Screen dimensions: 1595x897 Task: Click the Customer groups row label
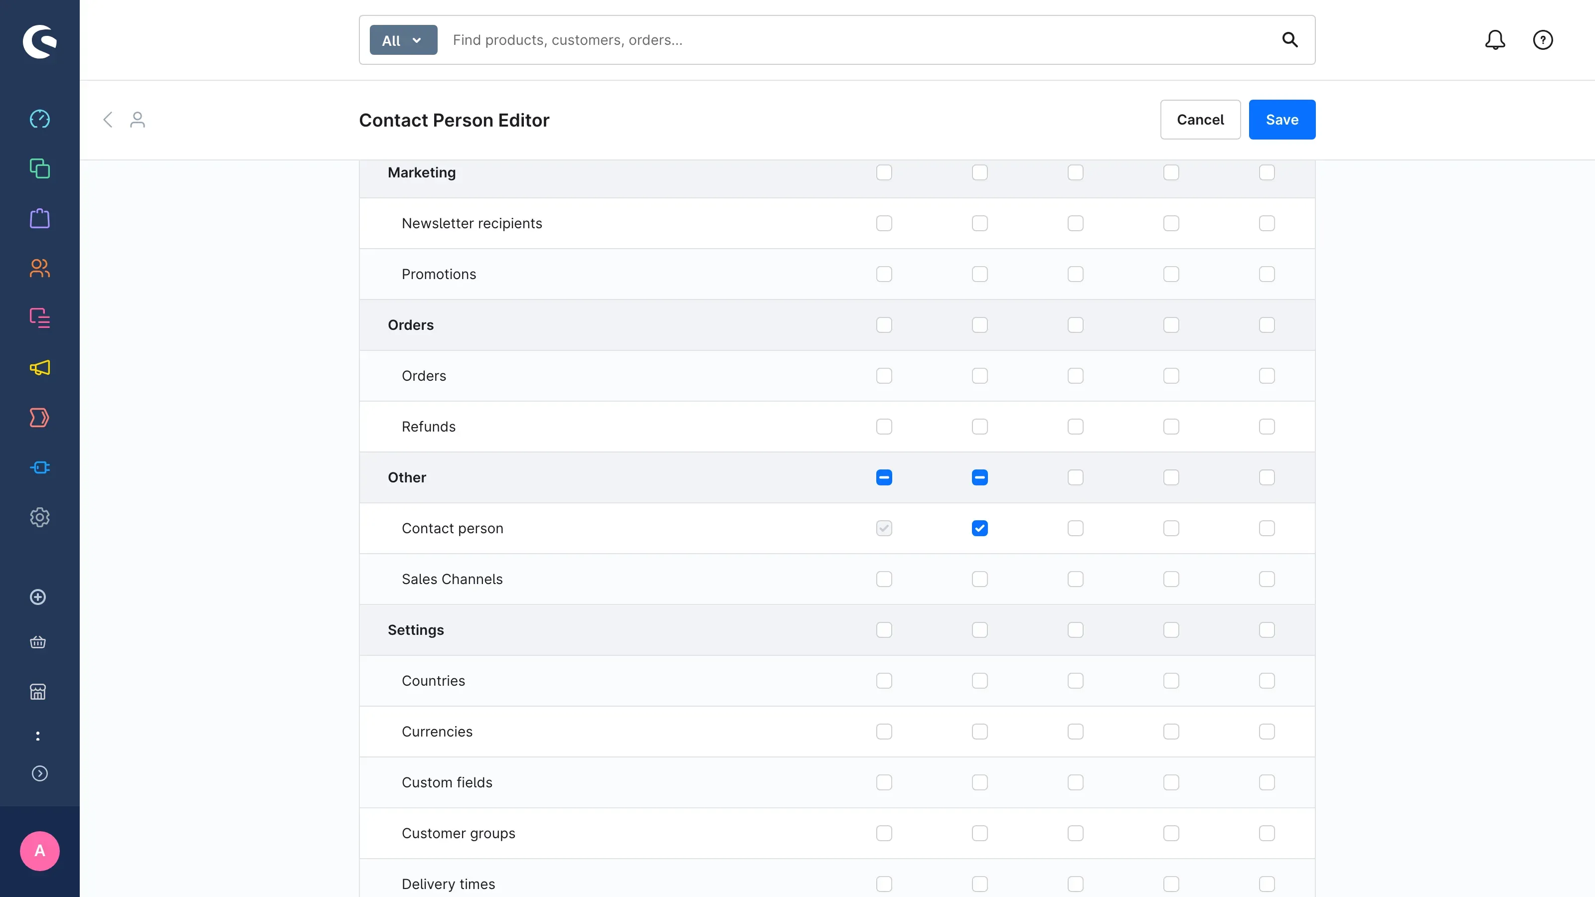[x=458, y=833]
